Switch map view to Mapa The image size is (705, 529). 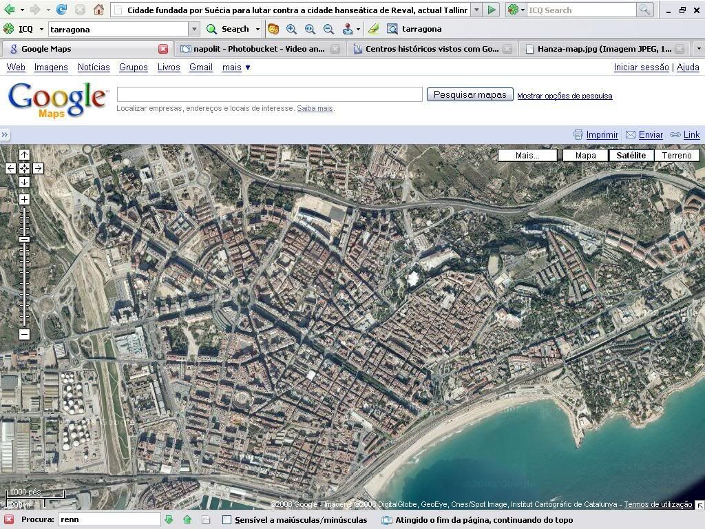tap(585, 155)
